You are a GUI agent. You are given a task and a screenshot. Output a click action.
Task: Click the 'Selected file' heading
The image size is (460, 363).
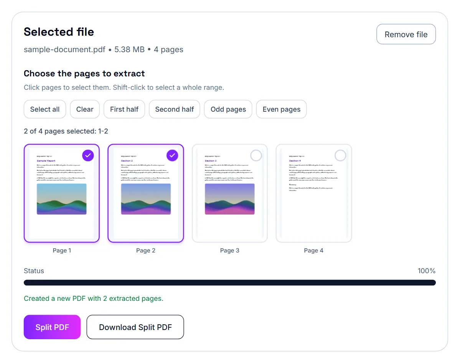pyautogui.click(x=59, y=32)
